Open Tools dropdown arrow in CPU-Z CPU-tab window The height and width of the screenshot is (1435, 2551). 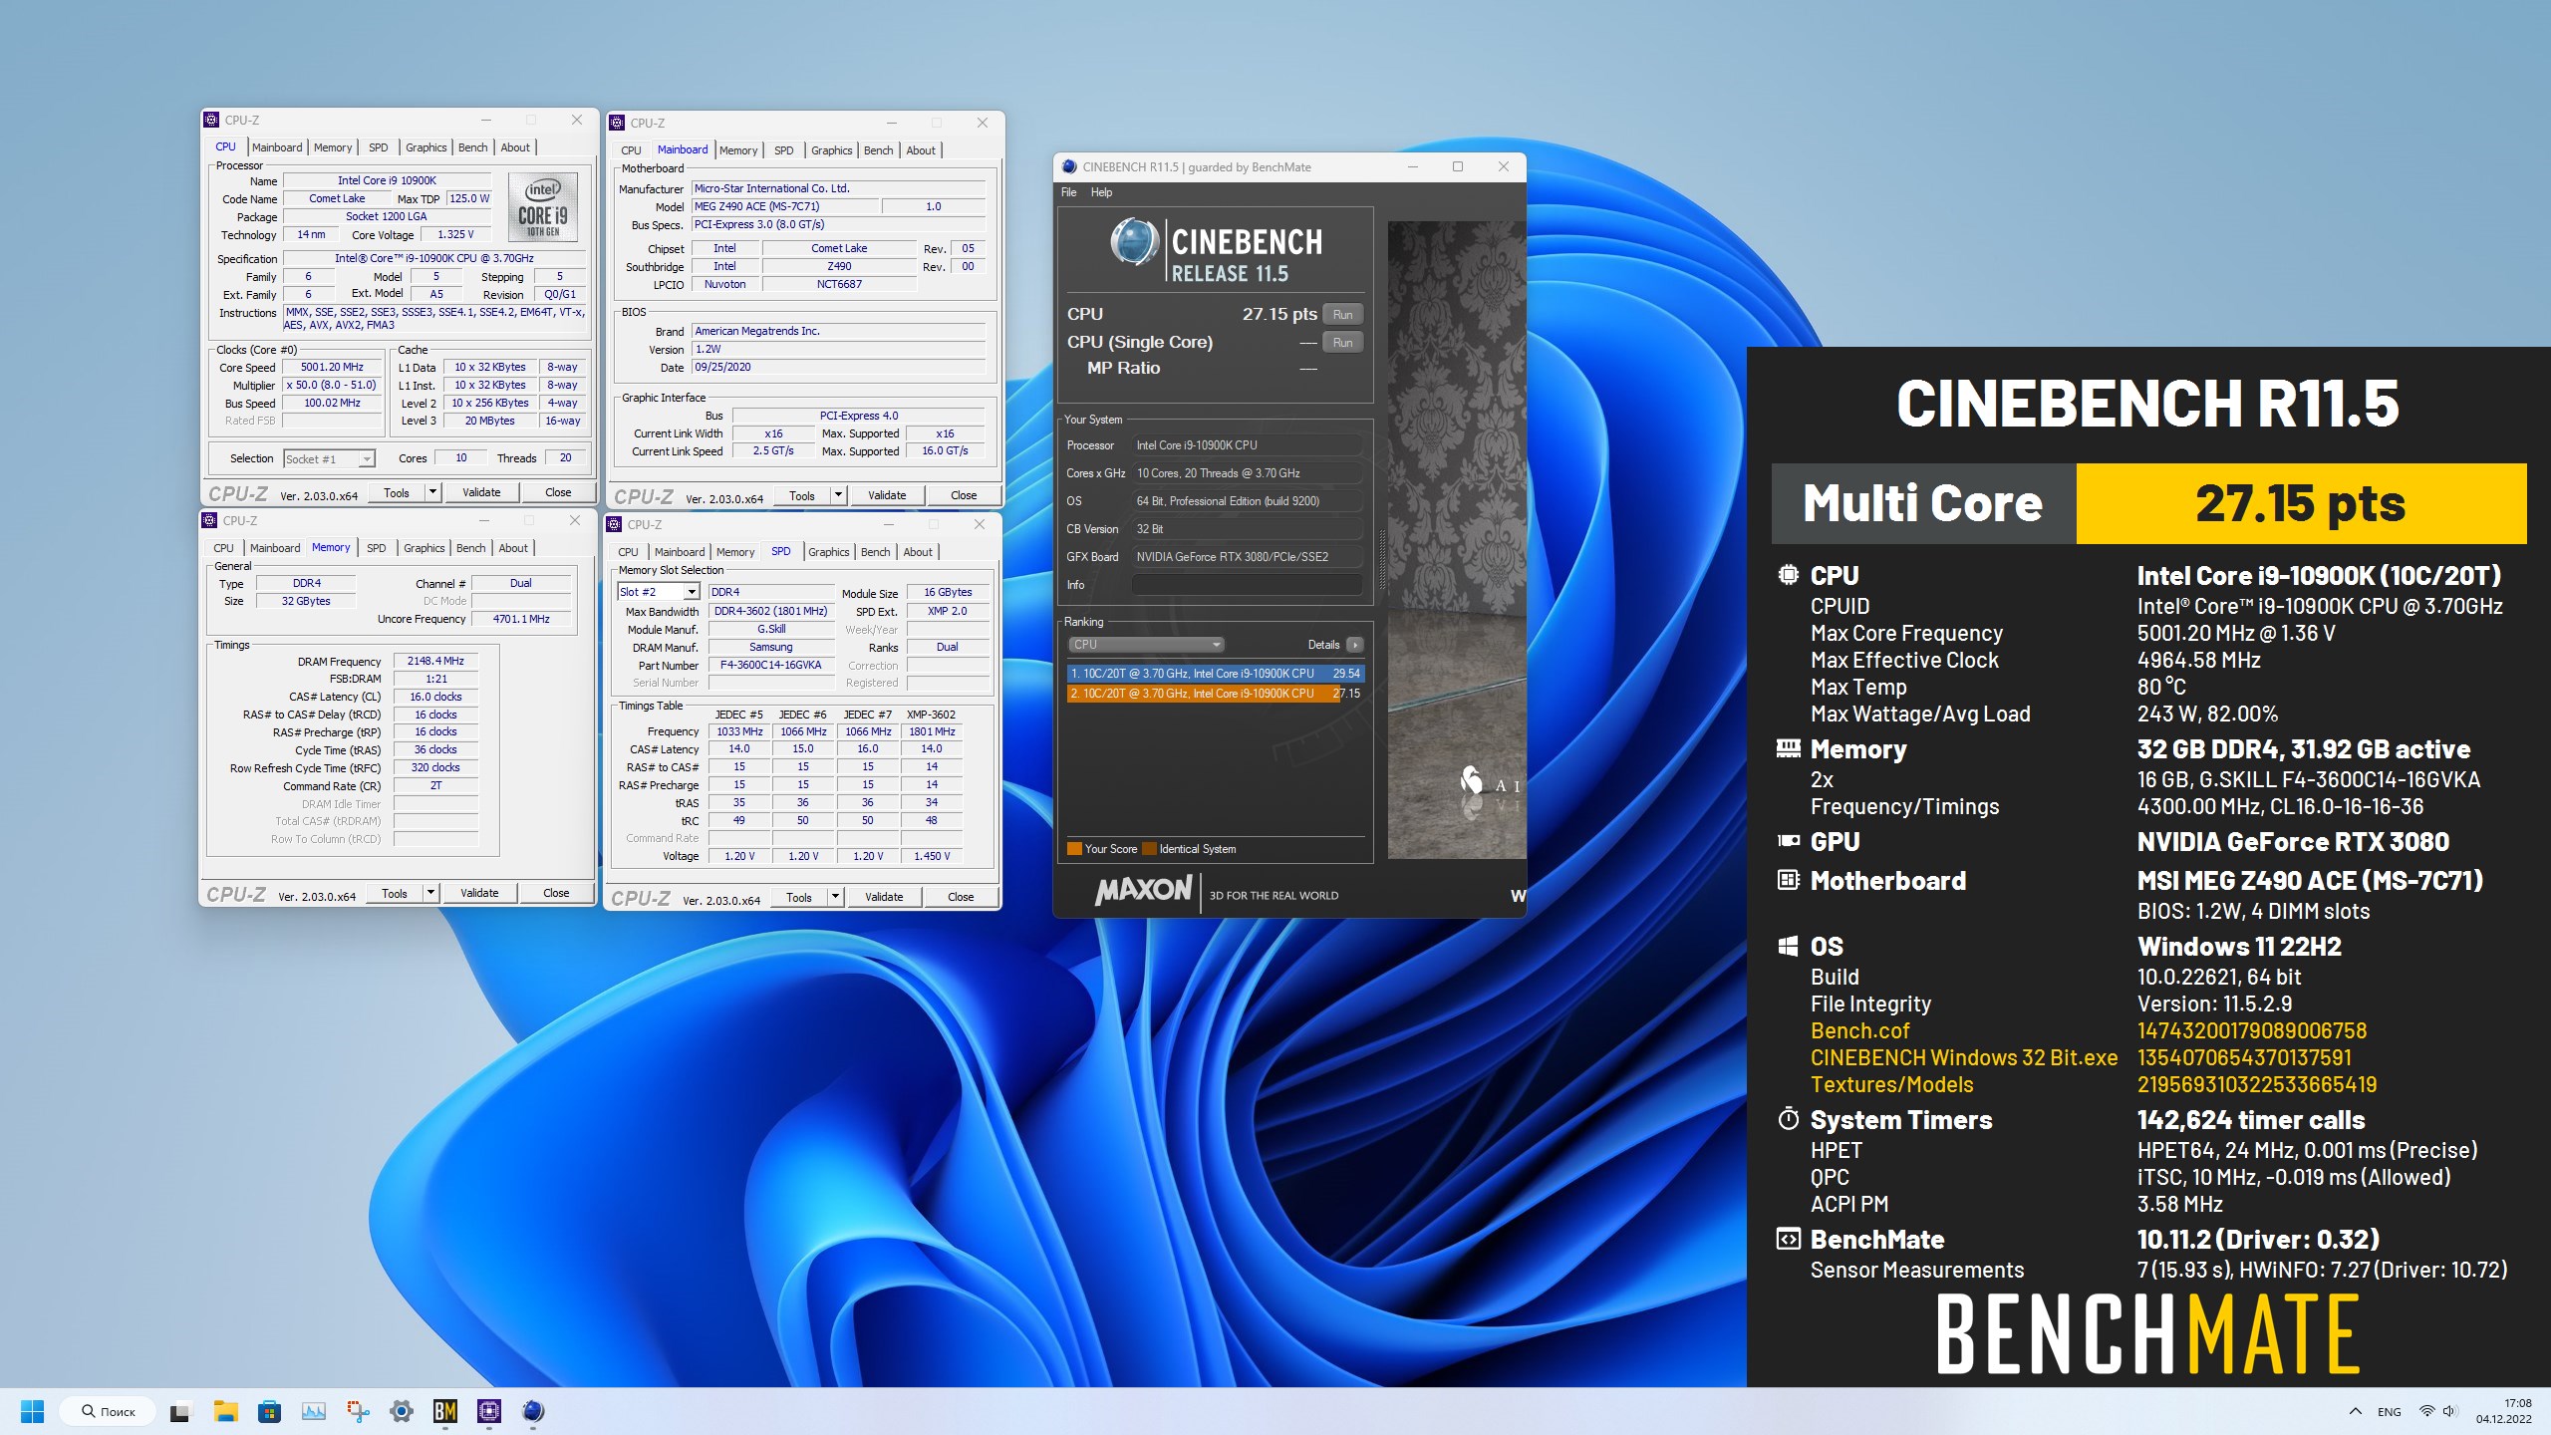point(432,492)
